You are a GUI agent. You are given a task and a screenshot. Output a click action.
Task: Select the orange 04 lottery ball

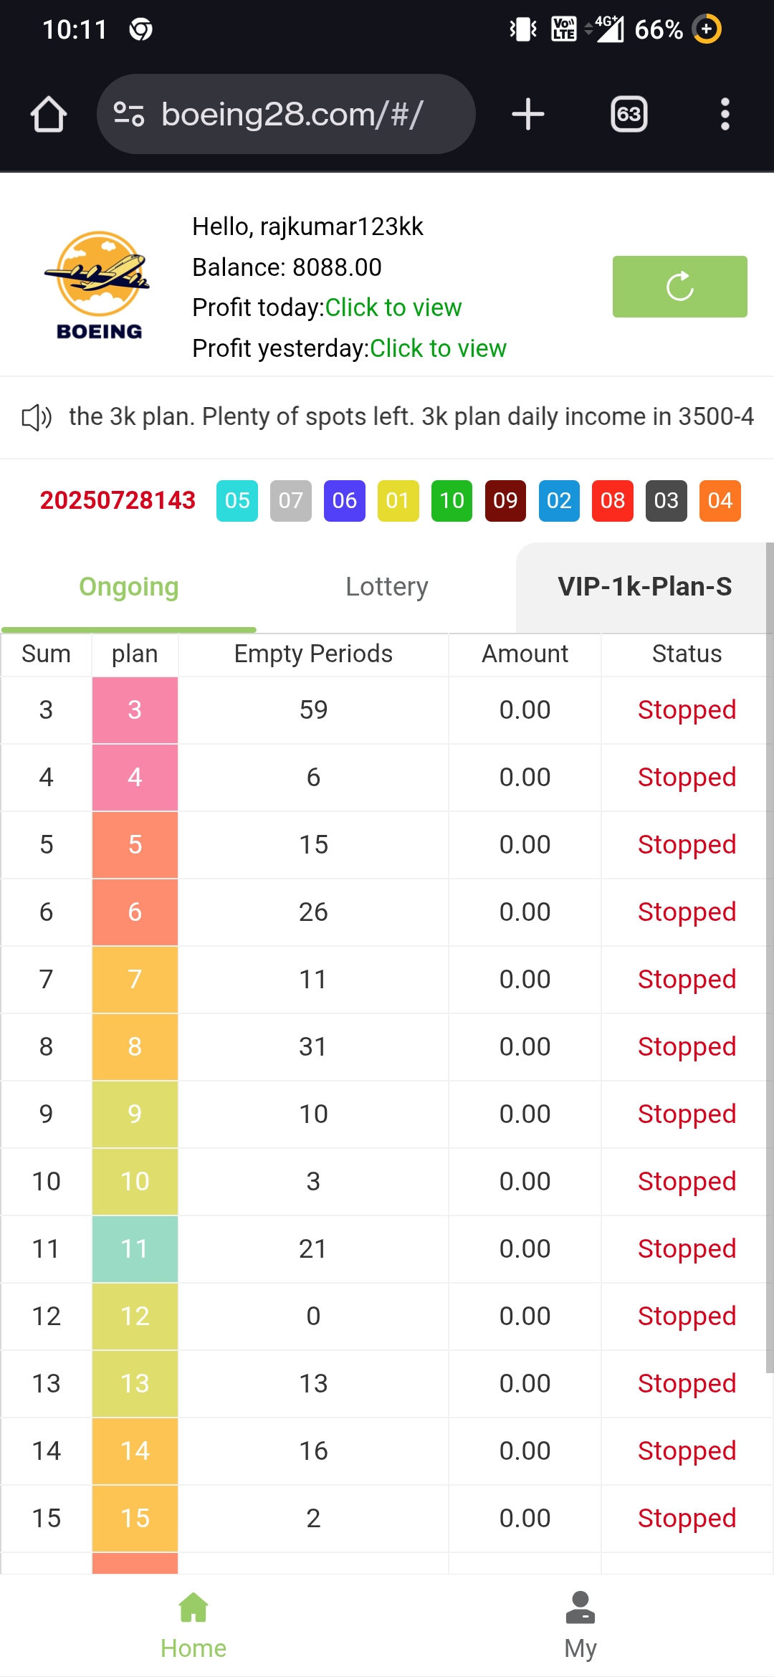(x=720, y=500)
